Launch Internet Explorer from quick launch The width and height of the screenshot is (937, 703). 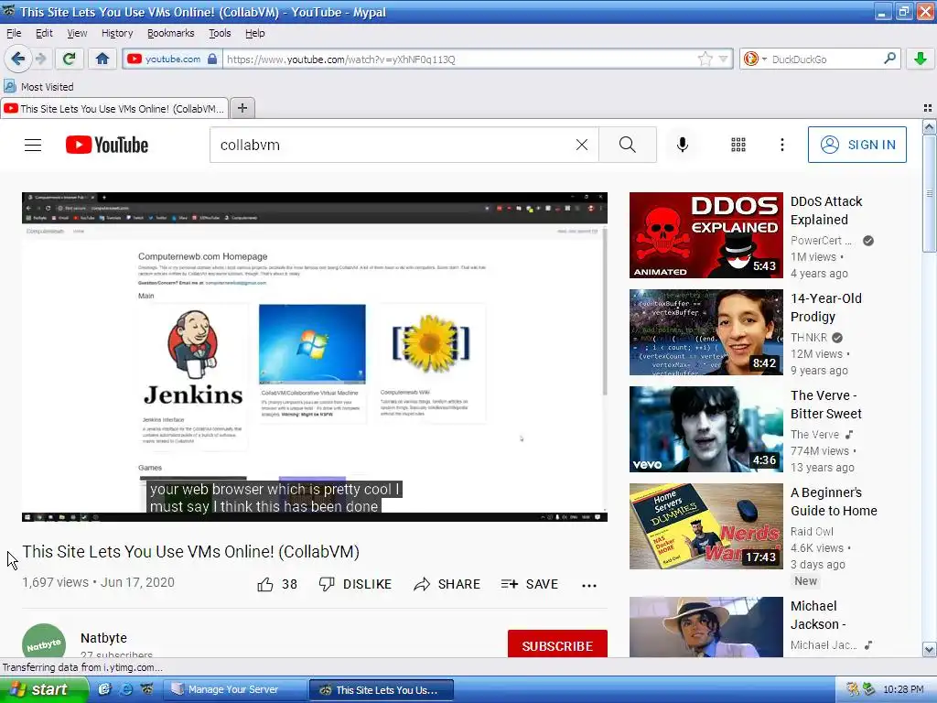(126, 689)
